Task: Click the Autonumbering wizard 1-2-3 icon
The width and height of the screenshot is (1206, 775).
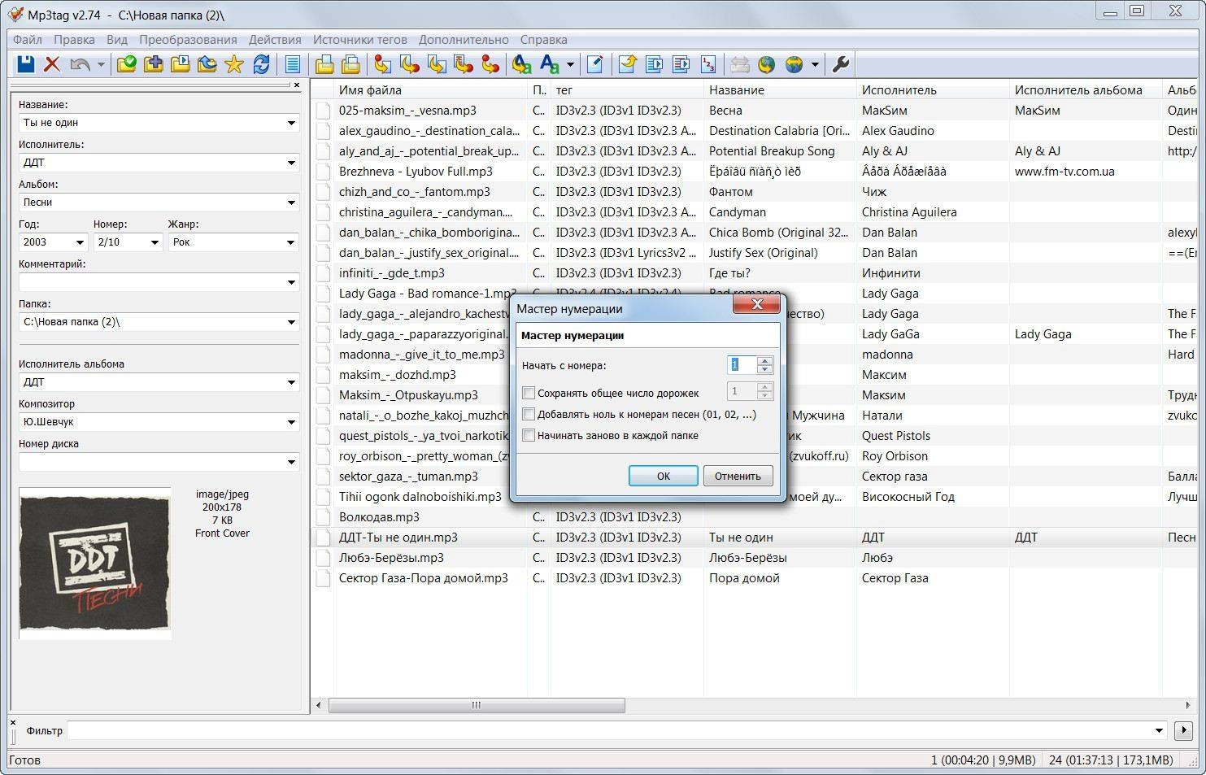Action: (x=707, y=64)
